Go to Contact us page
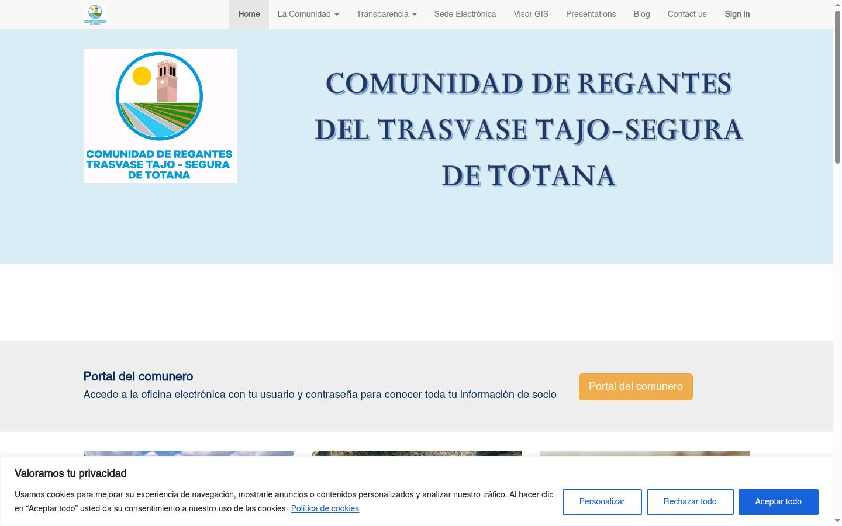The image size is (842, 526). [x=687, y=14]
